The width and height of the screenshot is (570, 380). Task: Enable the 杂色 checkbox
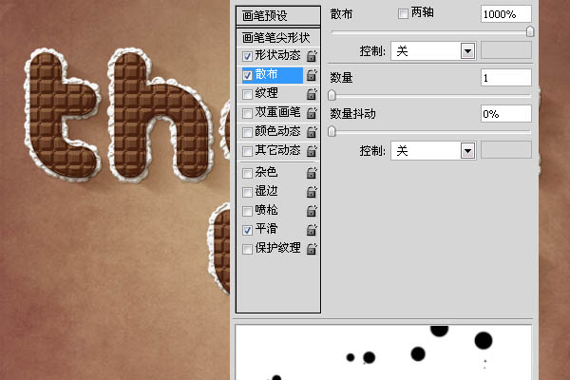[x=247, y=173]
